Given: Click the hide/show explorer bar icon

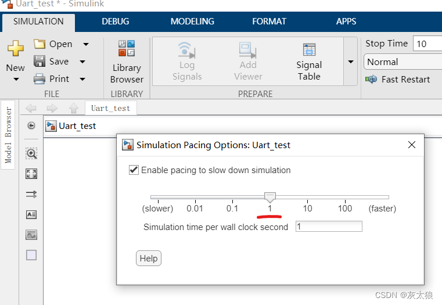Looking at the screenshot, I should coord(31,125).
